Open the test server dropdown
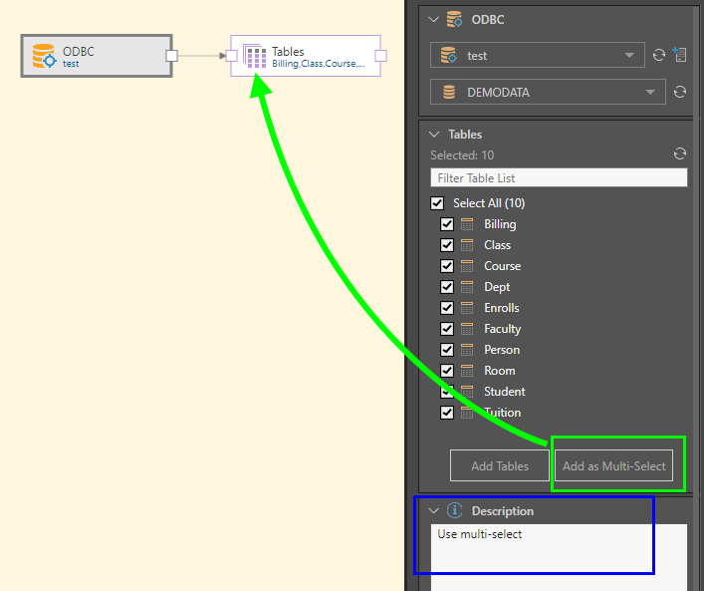The height and width of the screenshot is (591, 704). pos(538,55)
